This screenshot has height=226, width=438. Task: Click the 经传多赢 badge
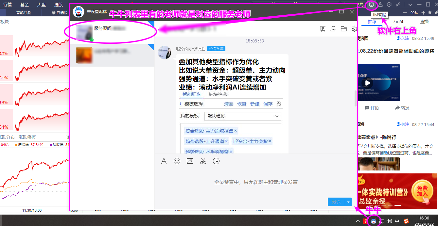tap(216, 49)
